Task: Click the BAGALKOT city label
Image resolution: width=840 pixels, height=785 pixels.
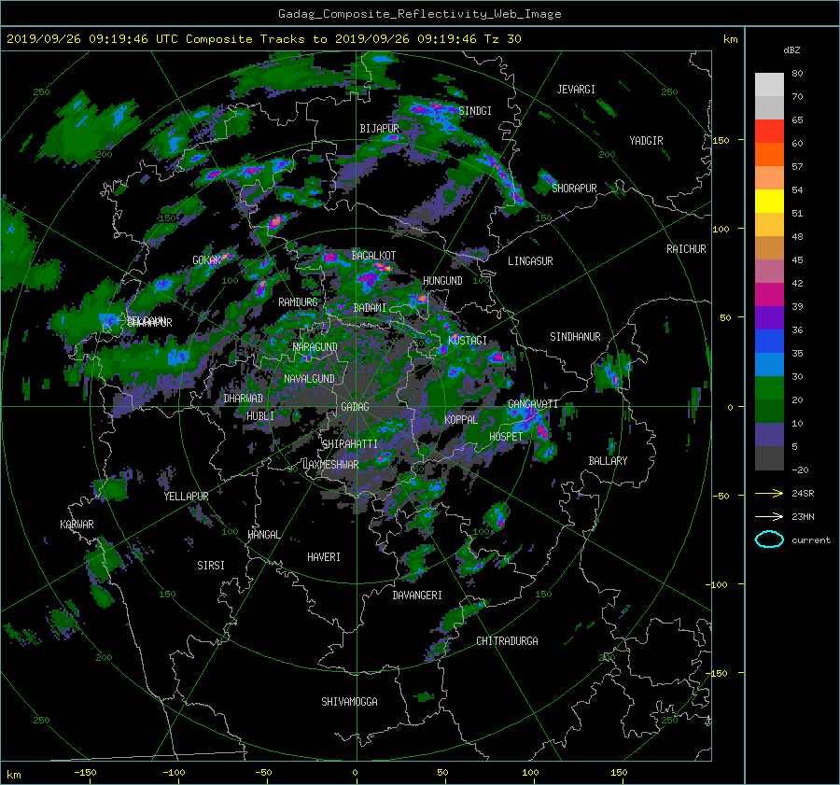Action: 373,256
